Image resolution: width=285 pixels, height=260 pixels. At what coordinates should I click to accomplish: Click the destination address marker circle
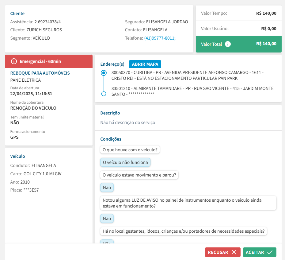(x=104, y=94)
